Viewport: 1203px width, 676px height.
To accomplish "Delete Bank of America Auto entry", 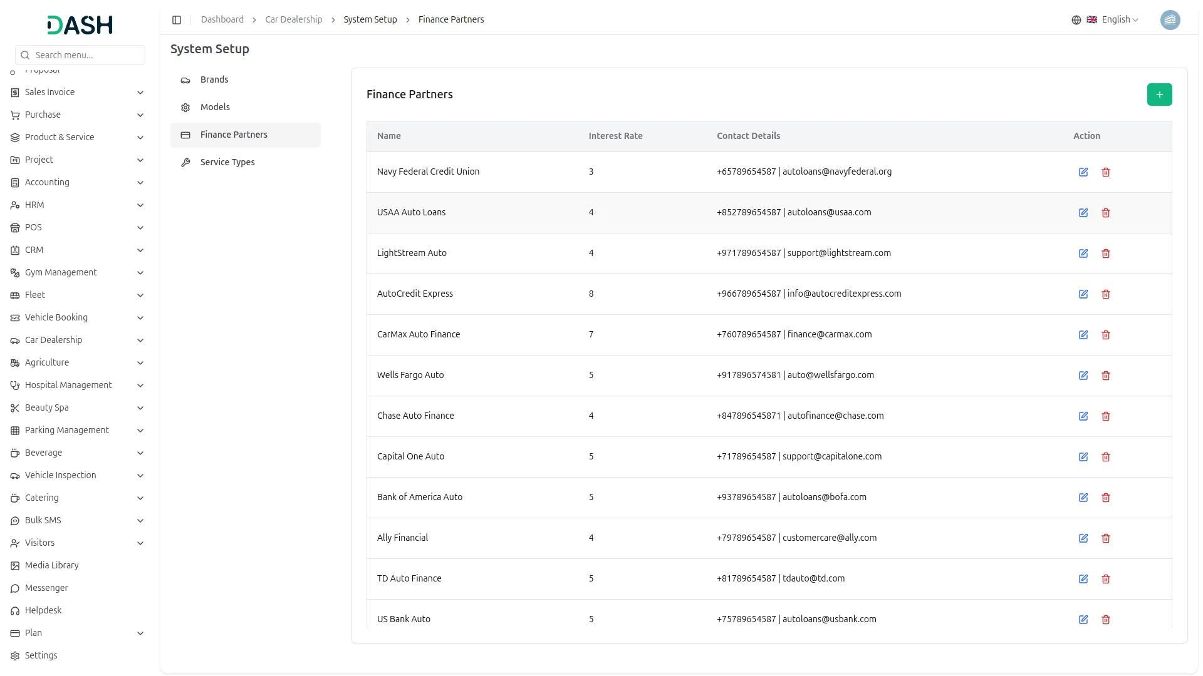I will pos(1105,498).
